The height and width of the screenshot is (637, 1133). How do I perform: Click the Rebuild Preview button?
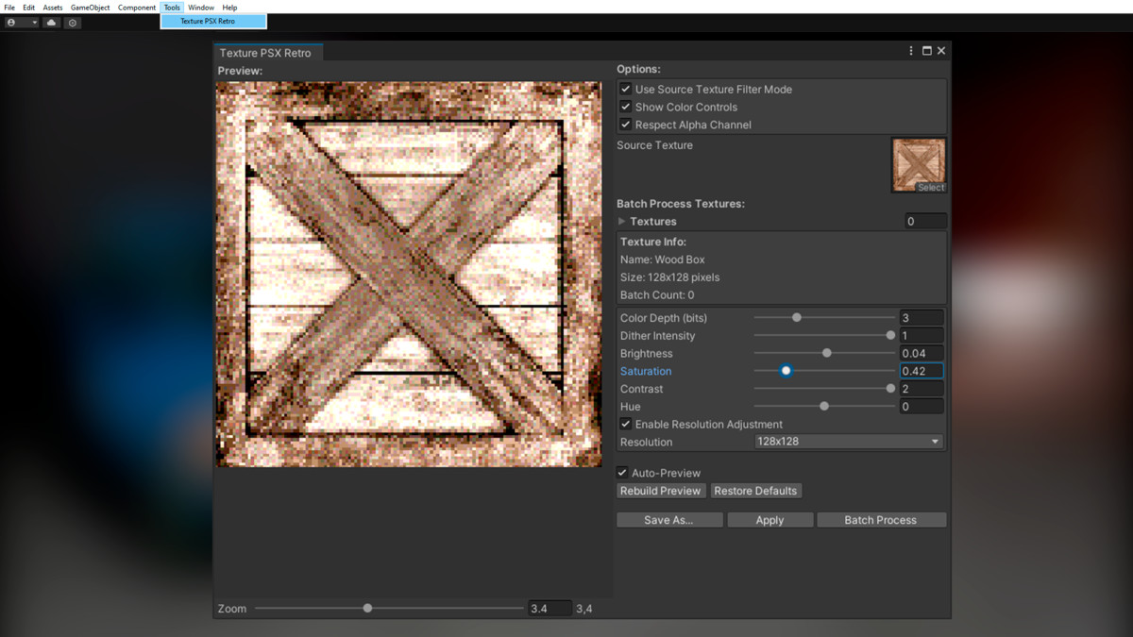(661, 491)
